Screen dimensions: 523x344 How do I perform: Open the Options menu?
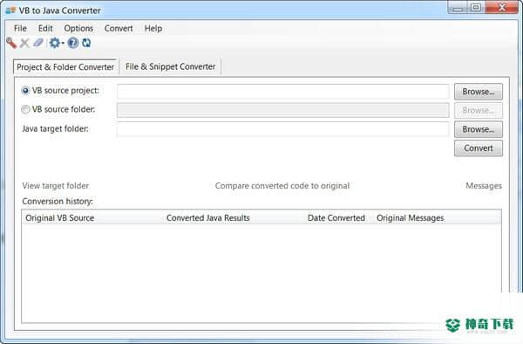pos(78,29)
